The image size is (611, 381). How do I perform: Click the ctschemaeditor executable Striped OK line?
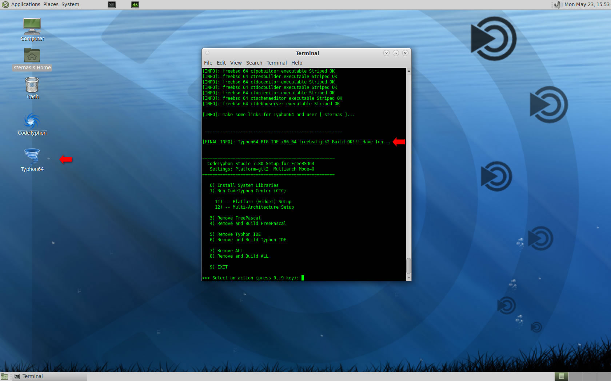[272, 98]
